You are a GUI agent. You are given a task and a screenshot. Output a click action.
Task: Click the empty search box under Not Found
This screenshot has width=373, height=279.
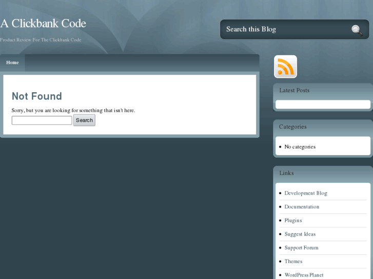pyautogui.click(x=42, y=120)
